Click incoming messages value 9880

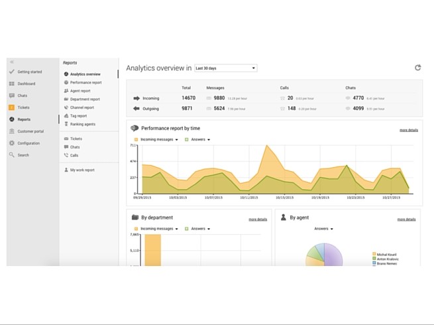(219, 98)
